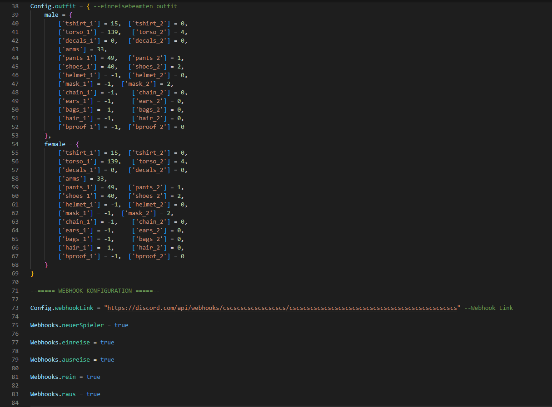Click the true value of Webhooks.rein
Viewport: 552px width, 407px height.
tap(93, 377)
